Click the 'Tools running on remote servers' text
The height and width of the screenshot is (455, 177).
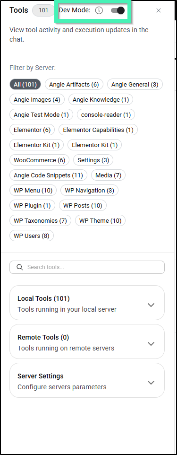(x=66, y=348)
